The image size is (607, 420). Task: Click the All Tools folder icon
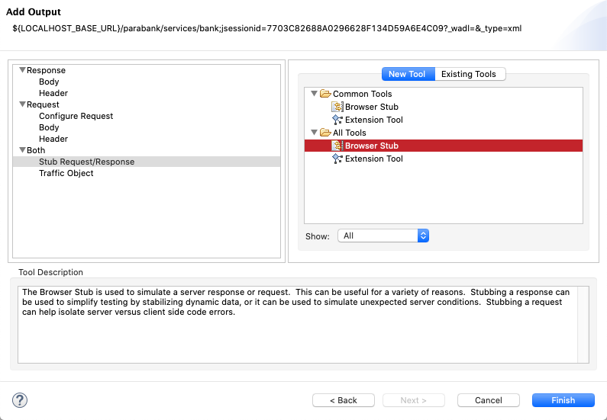[325, 133]
